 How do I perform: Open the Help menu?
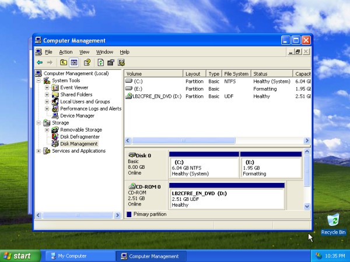click(x=125, y=52)
